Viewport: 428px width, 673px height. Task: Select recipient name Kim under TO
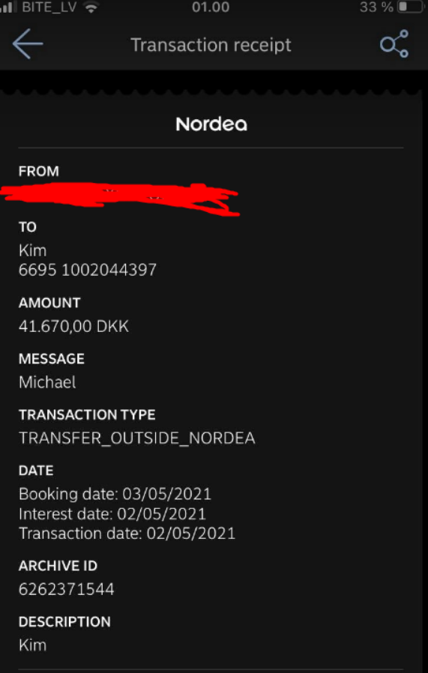coord(33,250)
